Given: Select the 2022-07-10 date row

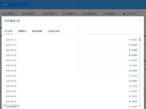Looking at the screenshot, I should coord(71,45).
